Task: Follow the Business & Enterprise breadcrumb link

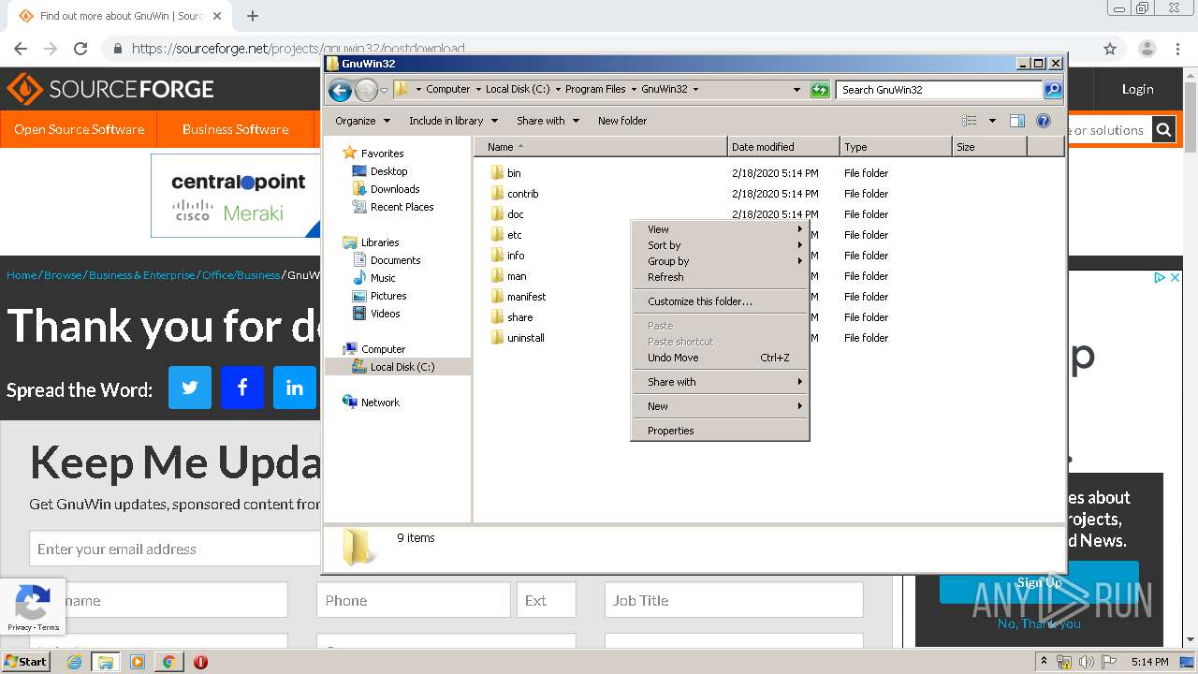Action: 142,275
